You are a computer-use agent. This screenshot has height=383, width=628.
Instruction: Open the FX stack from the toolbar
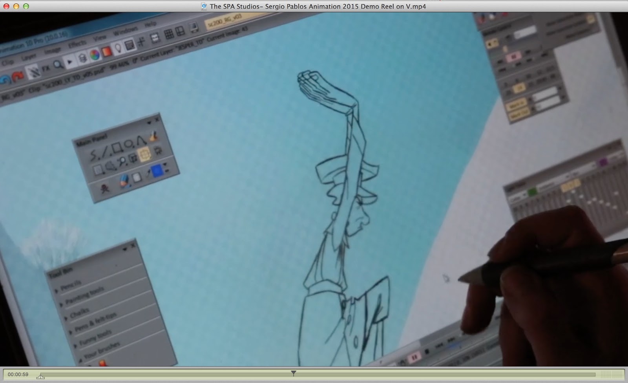pyautogui.click(x=46, y=68)
